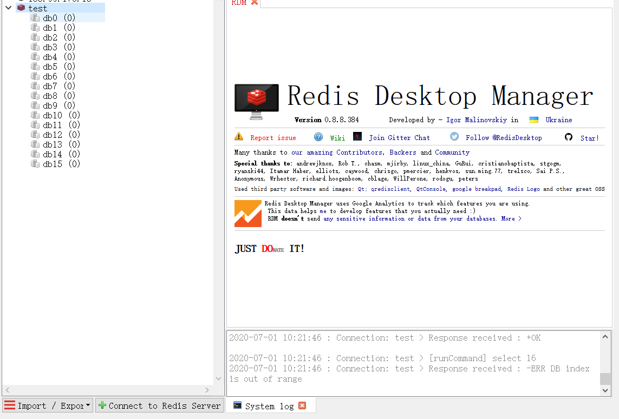Click the red Redis icon beside test
This screenshot has height=419, width=619.
(x=21, y=8)
